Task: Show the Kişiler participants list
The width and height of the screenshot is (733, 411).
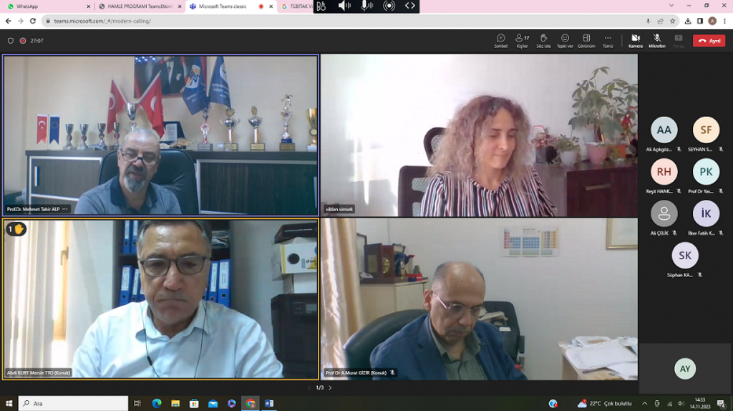Action: point(522,40)
